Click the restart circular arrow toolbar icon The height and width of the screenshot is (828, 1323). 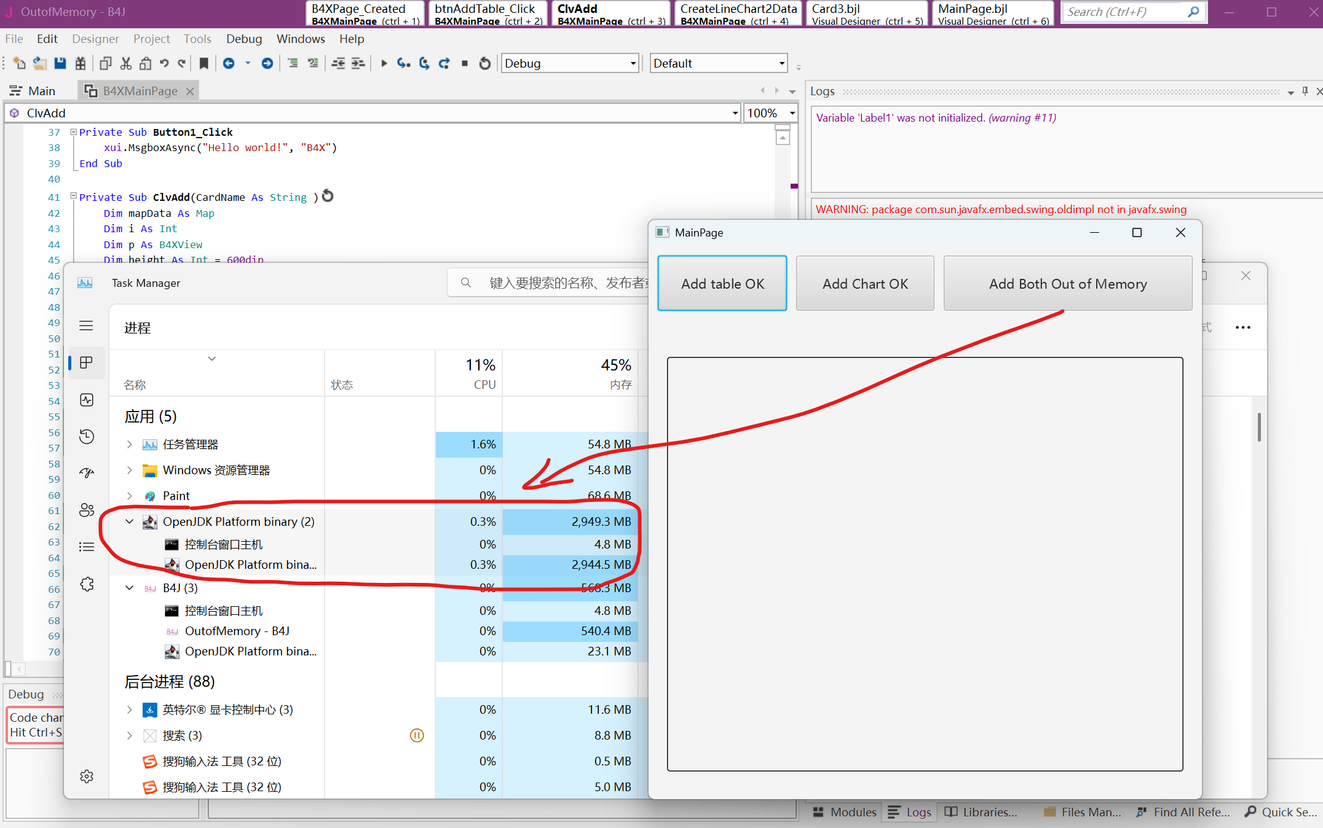[x=485, y=63]
